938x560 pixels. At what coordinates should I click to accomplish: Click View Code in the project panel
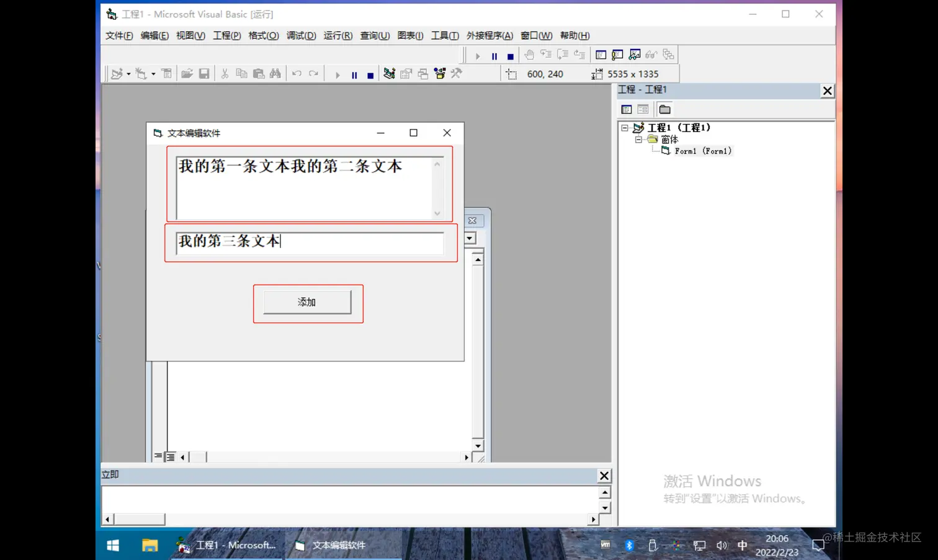(x=627, y=109)
